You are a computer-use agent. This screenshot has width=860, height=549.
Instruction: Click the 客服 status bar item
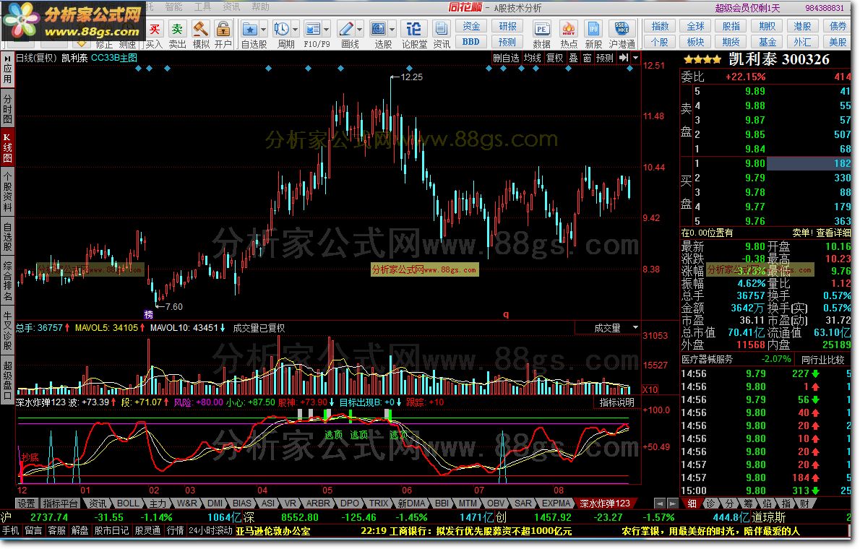tap(56, 530)
